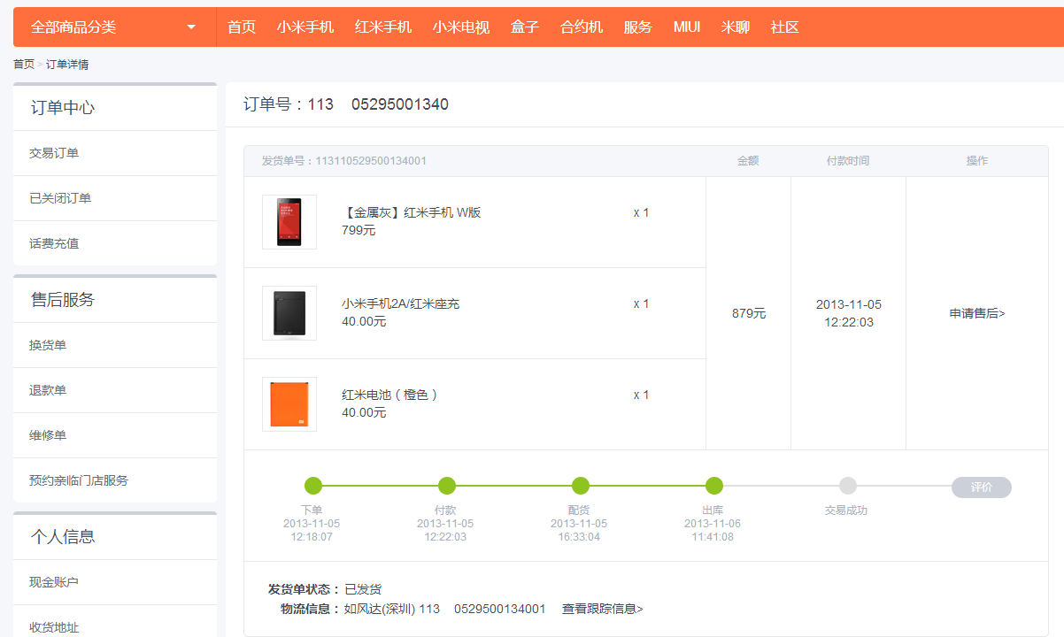Open 现金账户 under 个人信息
The width and height of the screenshot is (1064, 637).
(x=54, y=582)
